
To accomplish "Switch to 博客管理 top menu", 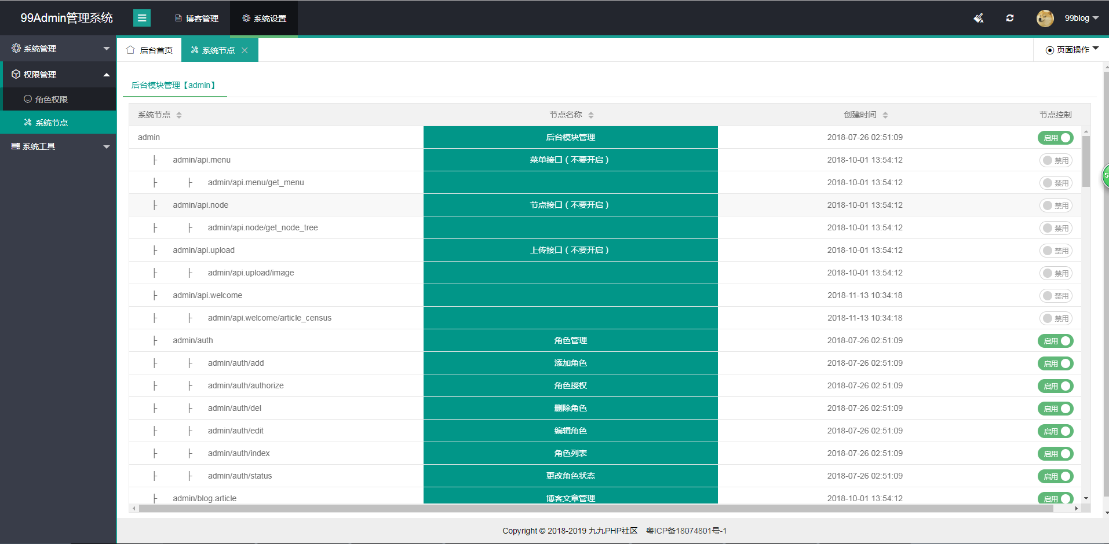I will point(196,19).
